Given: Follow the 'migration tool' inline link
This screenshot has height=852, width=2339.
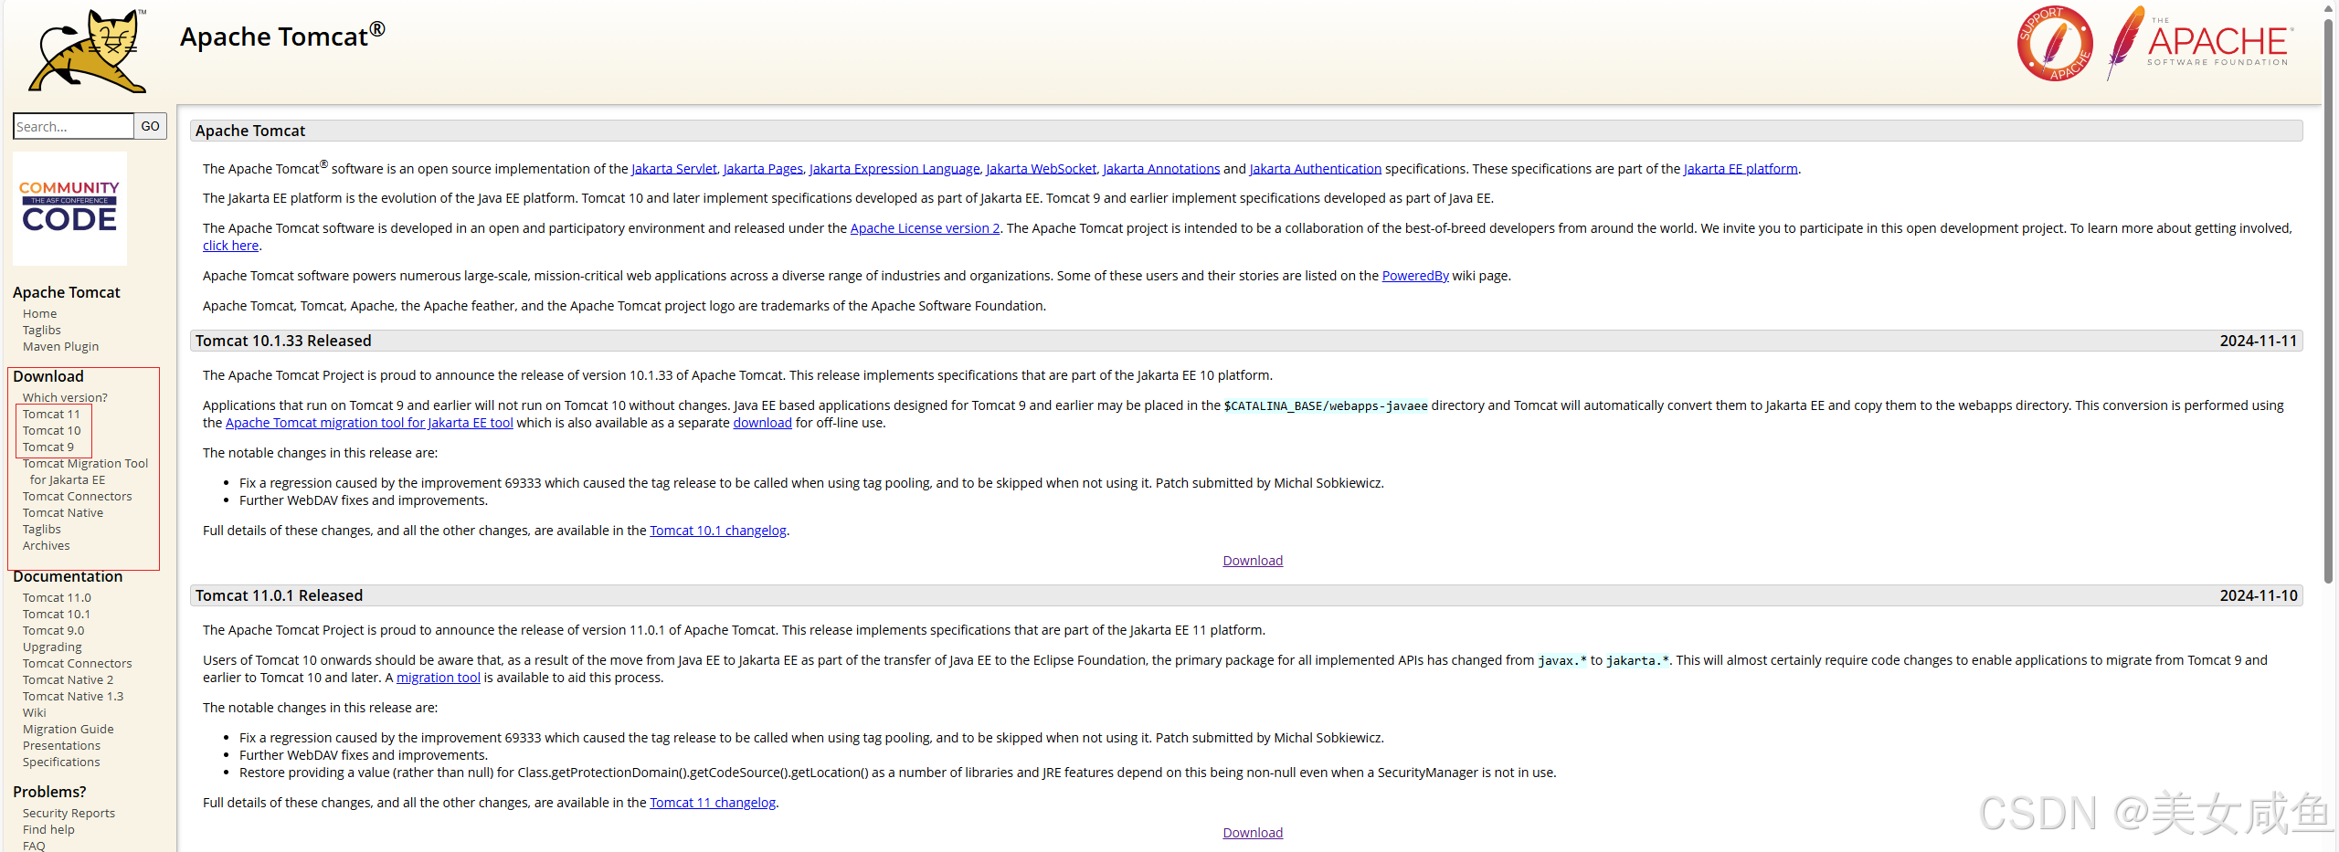Looking at the screenshot, I should 438,678.
